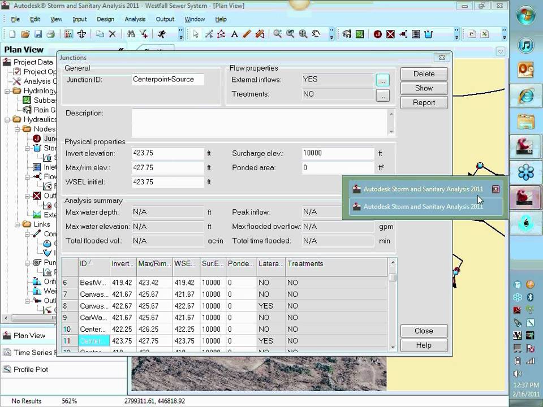Screen dimensions: 543x407
Task: Click the Description text area
Action: click(x=260, y=123)
